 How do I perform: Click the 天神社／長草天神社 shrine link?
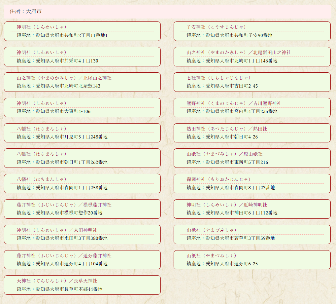pos(57,281)
